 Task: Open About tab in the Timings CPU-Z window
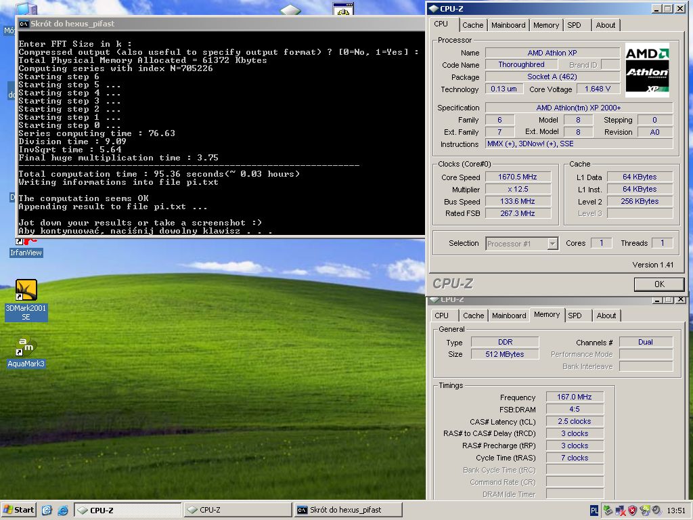(606, 316)
